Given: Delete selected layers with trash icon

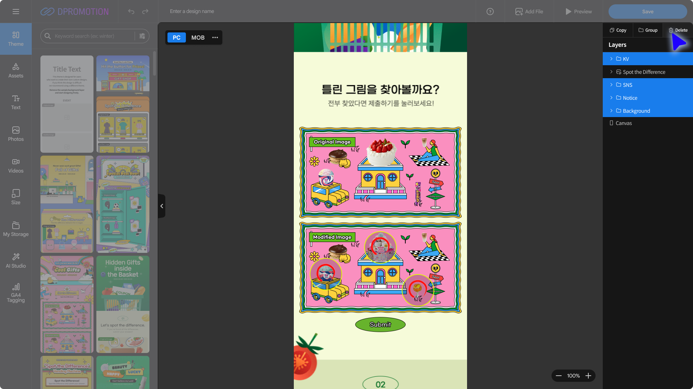Looking at the screenshot, I should coord(678,30).
